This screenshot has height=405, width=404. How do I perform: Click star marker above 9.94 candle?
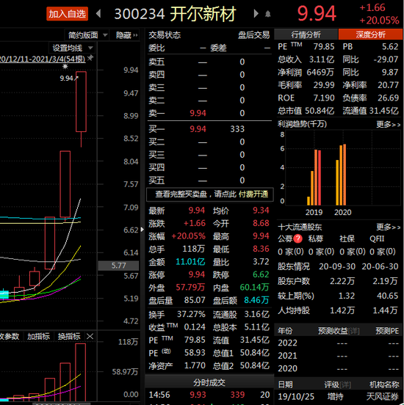(65, 66)
